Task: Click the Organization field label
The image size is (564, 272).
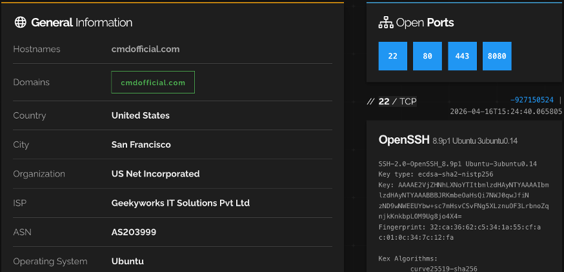Action: tap(39, 173)
